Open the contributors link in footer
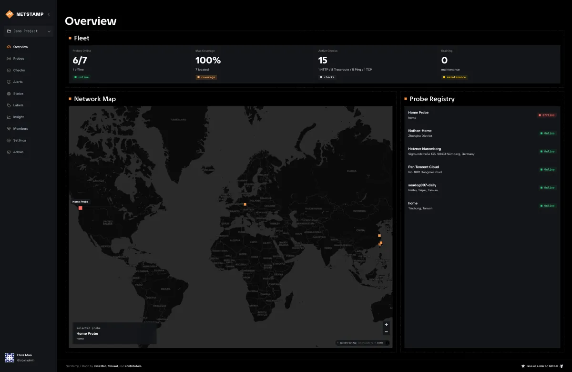The image size is (572, 372). click(x=133, y=366)
